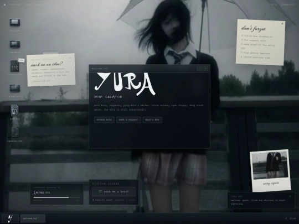Click the new badge beside creator lab
Viewport: 299px width, 224px height.
[22, 60]
